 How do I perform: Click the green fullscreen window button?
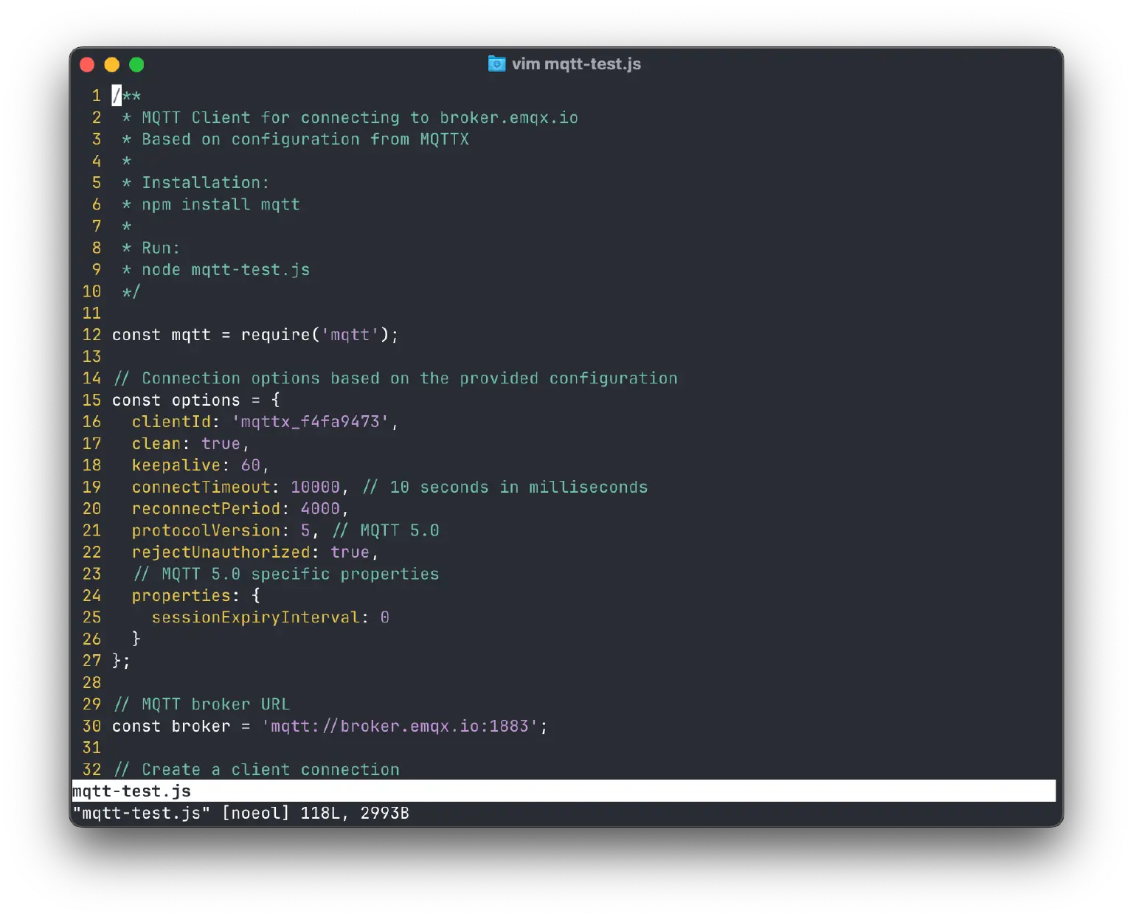(x=136, y=65)
